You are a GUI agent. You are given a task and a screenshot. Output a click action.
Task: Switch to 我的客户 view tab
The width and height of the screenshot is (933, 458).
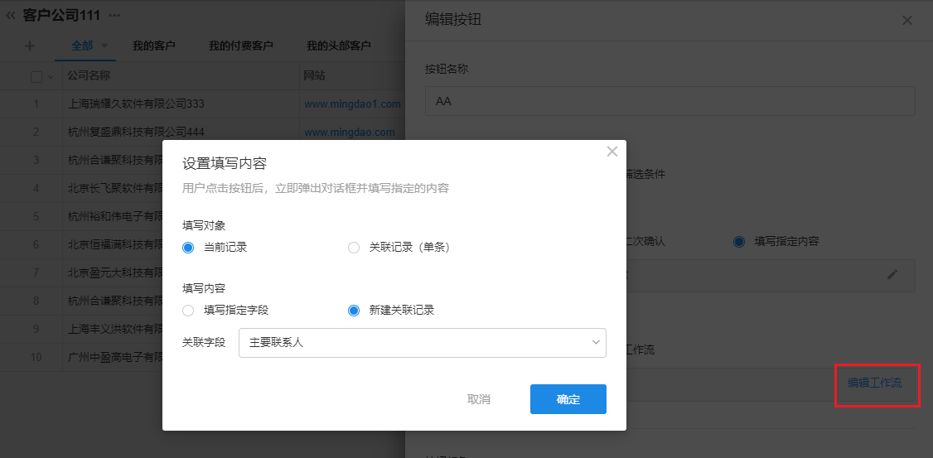(x=153, y=46)
